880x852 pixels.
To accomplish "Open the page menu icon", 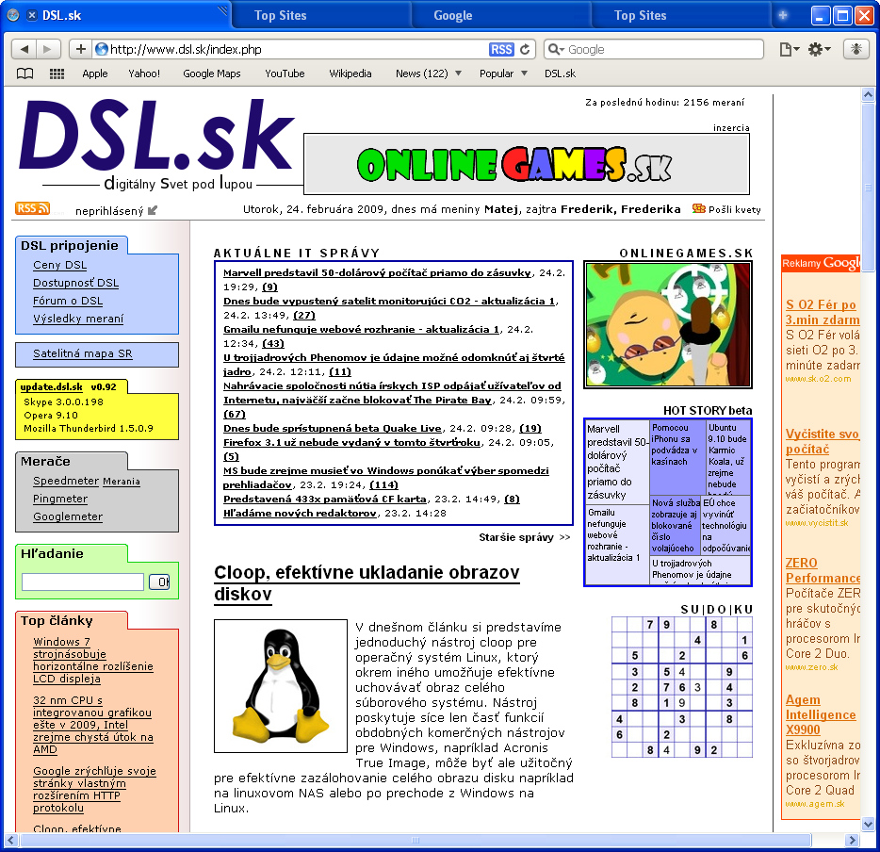I will 790,49.
